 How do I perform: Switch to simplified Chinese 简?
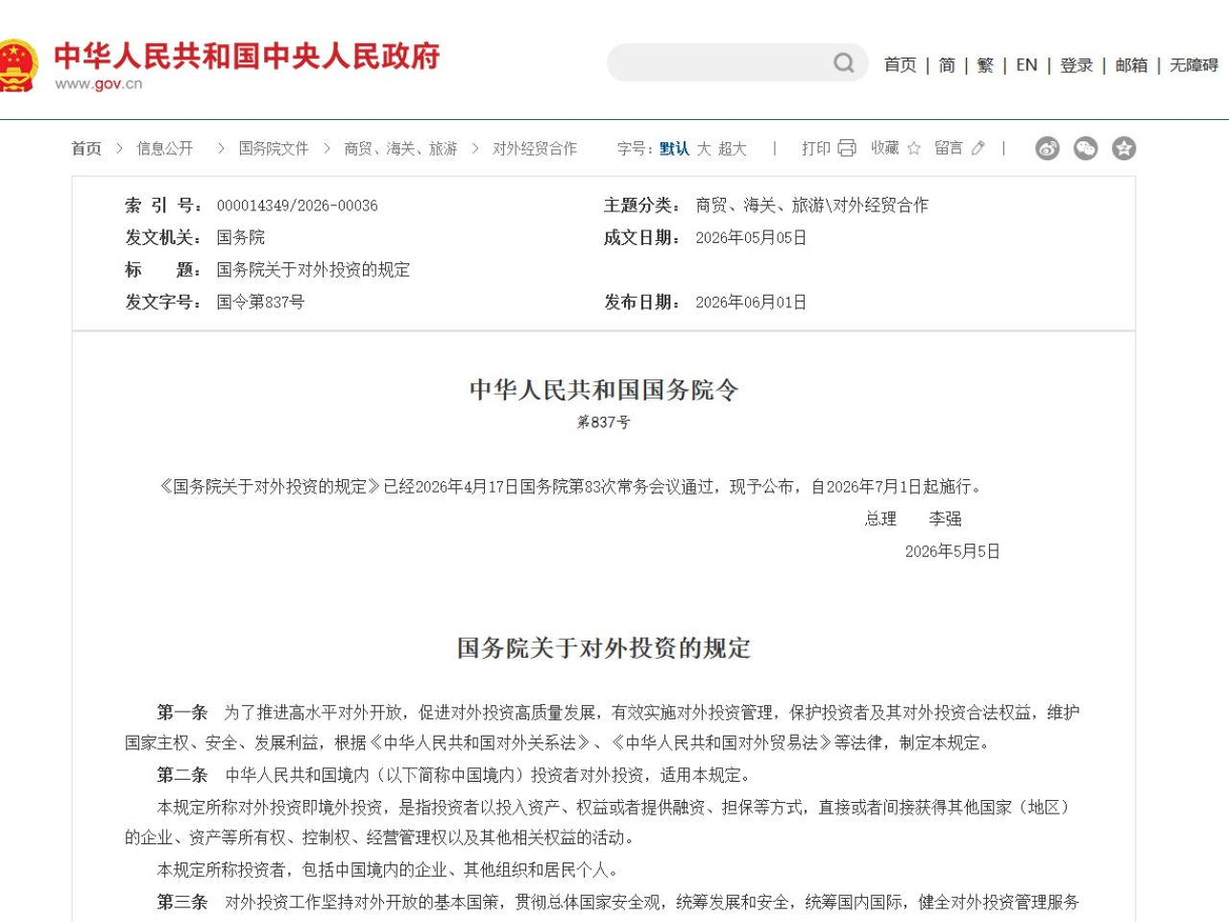(x=947, y=64)
